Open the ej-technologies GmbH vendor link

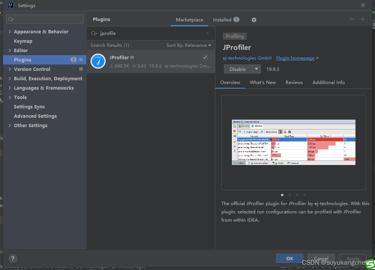(x=247, y=58)
